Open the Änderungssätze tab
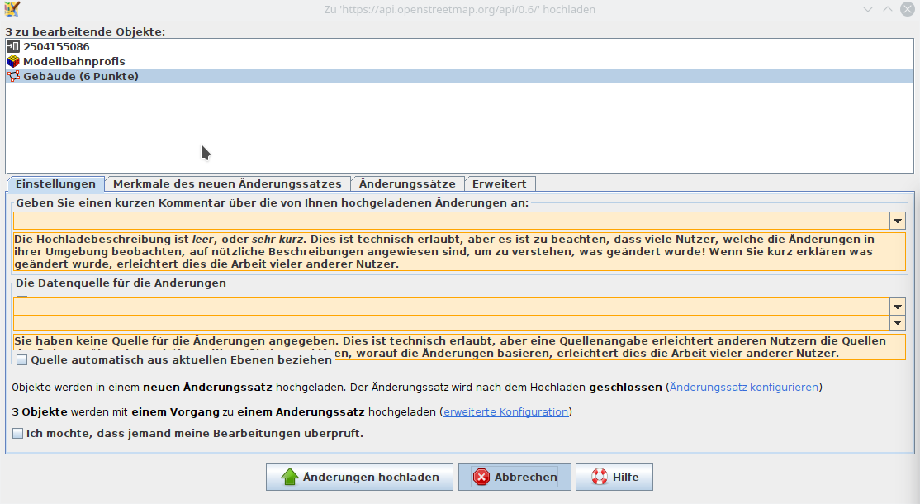 click(x=407, y=183)
